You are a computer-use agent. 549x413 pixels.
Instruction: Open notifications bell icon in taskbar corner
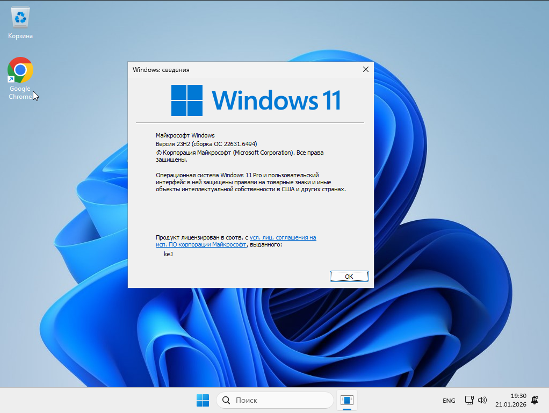tap(534, 400)
